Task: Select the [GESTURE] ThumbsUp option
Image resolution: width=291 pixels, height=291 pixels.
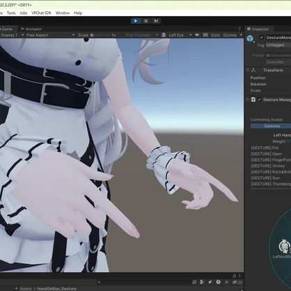Action: [271, 184]
